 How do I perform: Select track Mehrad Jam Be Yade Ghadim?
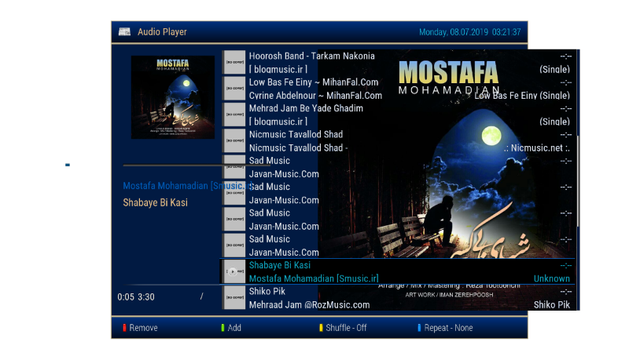click(x=306, y=108)
